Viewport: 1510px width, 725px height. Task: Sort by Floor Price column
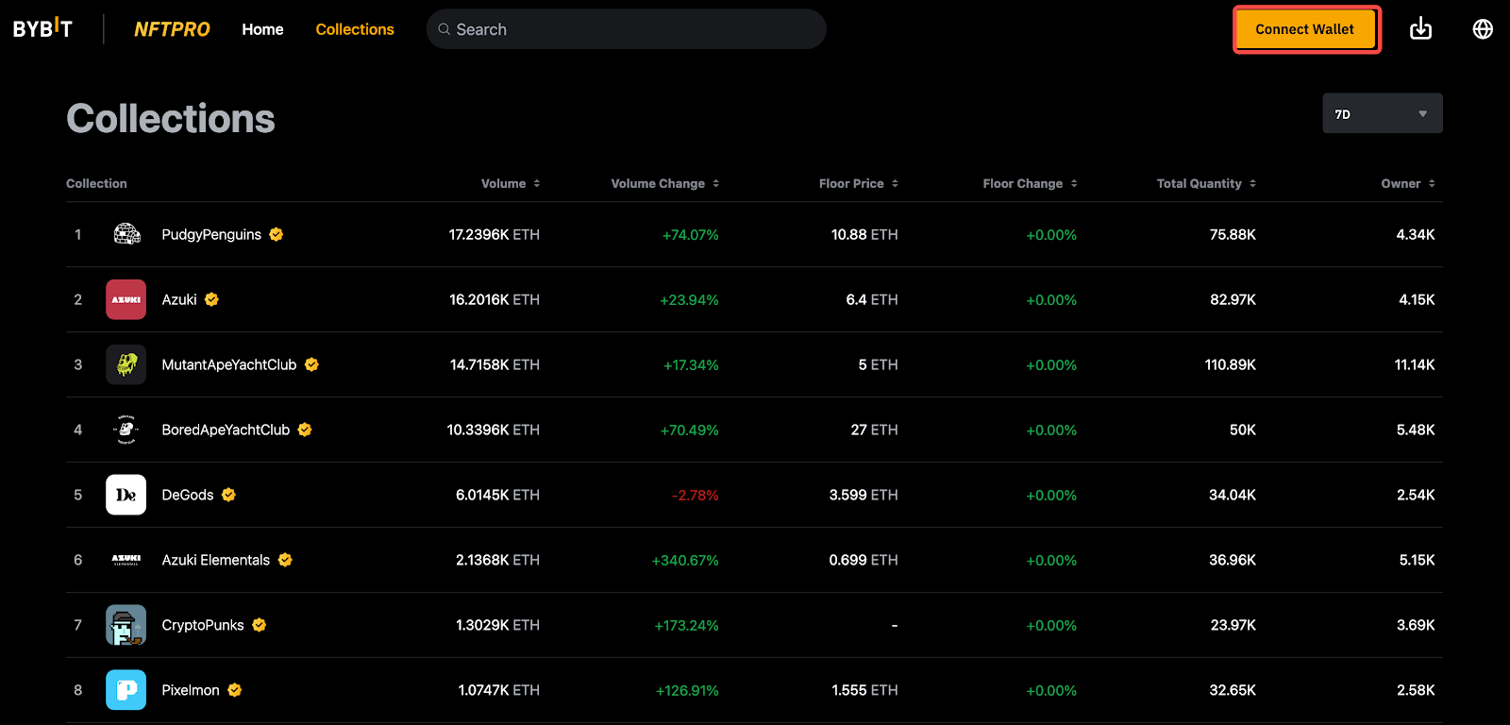click(859, 183)
